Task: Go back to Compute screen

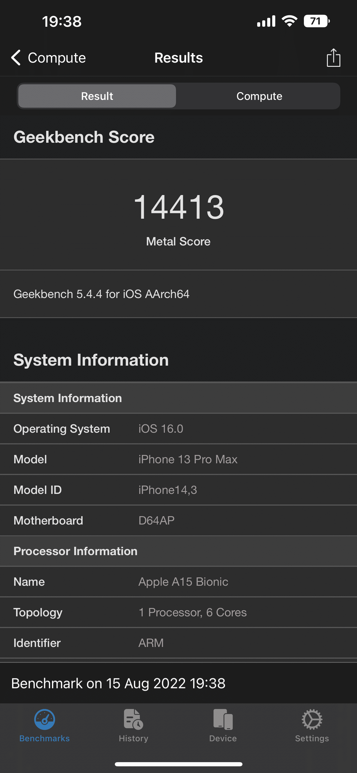Action: pos(48,58)
